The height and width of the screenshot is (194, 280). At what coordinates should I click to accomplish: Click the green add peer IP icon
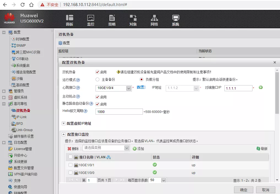(261, 88)
